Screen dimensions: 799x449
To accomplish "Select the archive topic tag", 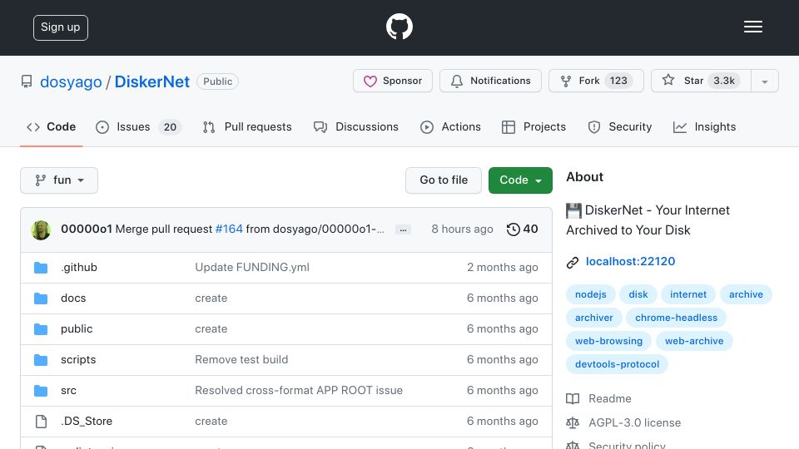I will coord(746,294).
